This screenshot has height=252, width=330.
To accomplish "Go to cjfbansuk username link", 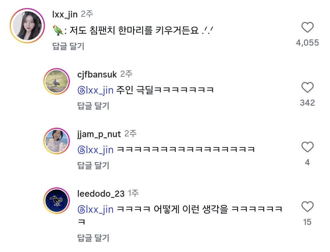I will point(97,74).
